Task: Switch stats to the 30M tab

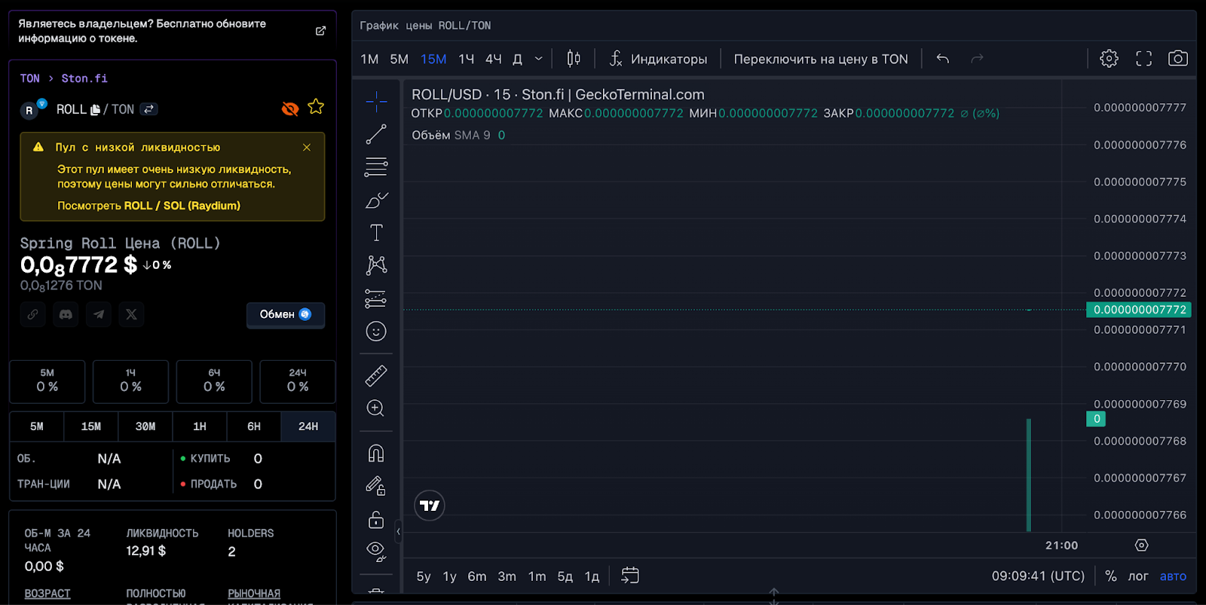Action: [145, 426]
